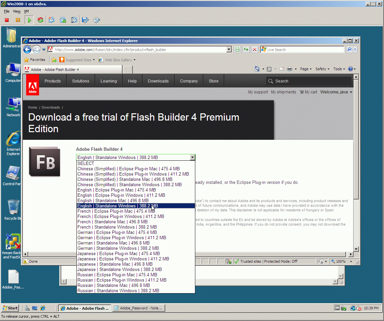Click the red Adobe logo
The height and width of the screenshot is (321, 384).
[32, 85]
